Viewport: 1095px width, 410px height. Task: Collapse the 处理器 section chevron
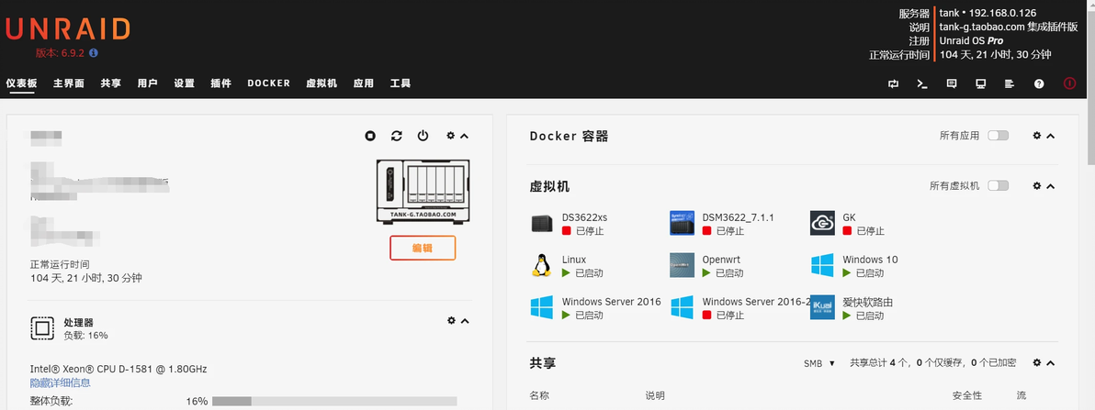point(465,321)
